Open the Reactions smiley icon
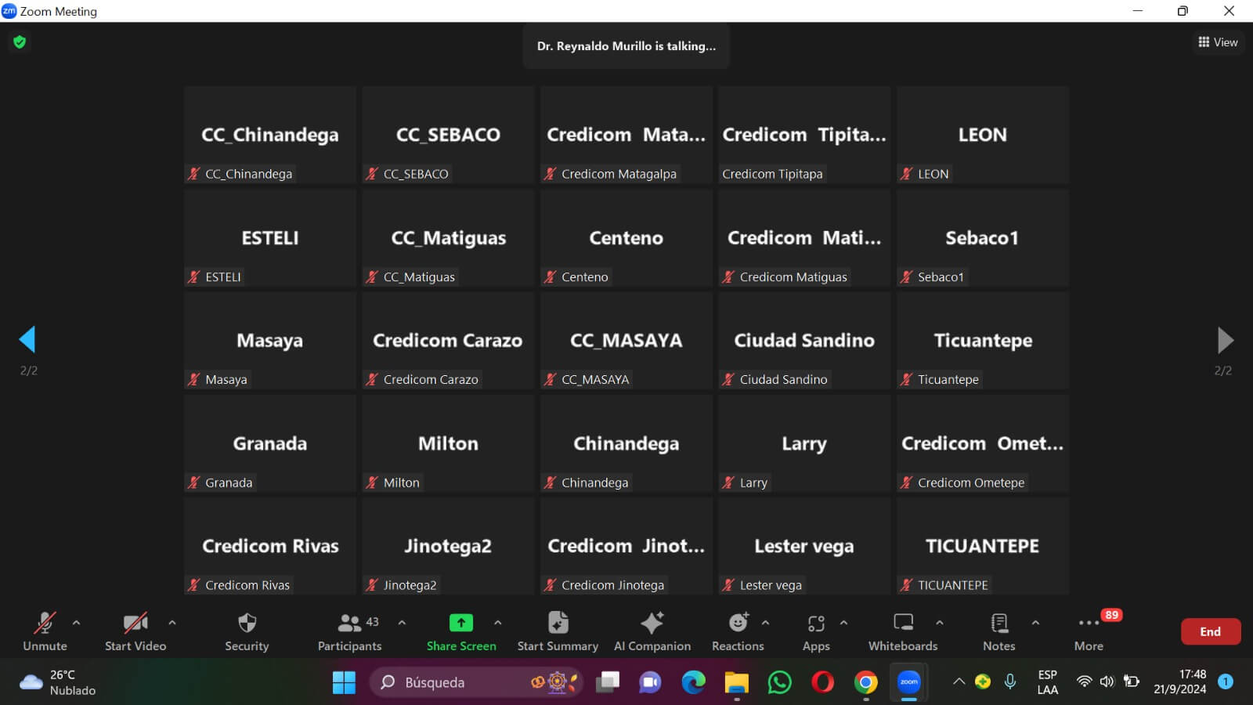Screen dimensions: 1253x705 click(x=738, y=624)
